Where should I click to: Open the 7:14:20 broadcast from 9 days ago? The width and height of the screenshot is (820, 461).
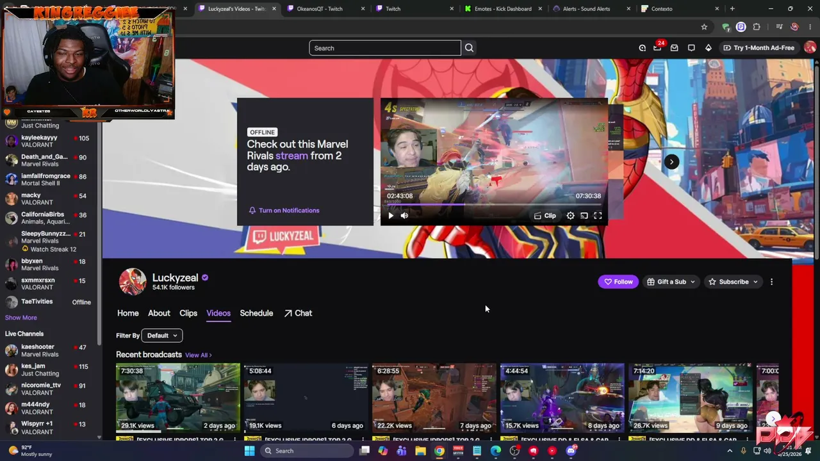click(691, 397)
